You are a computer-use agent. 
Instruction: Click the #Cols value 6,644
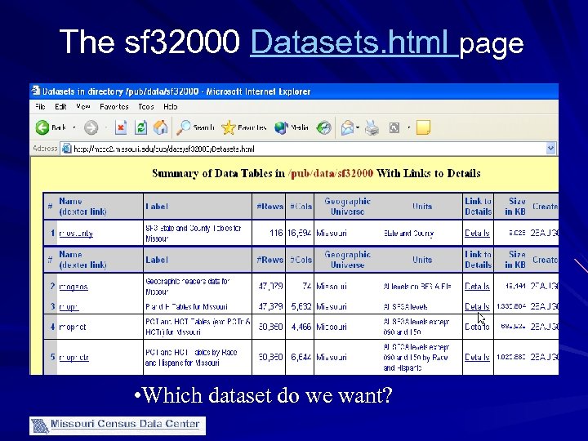[x=301, y=357]
